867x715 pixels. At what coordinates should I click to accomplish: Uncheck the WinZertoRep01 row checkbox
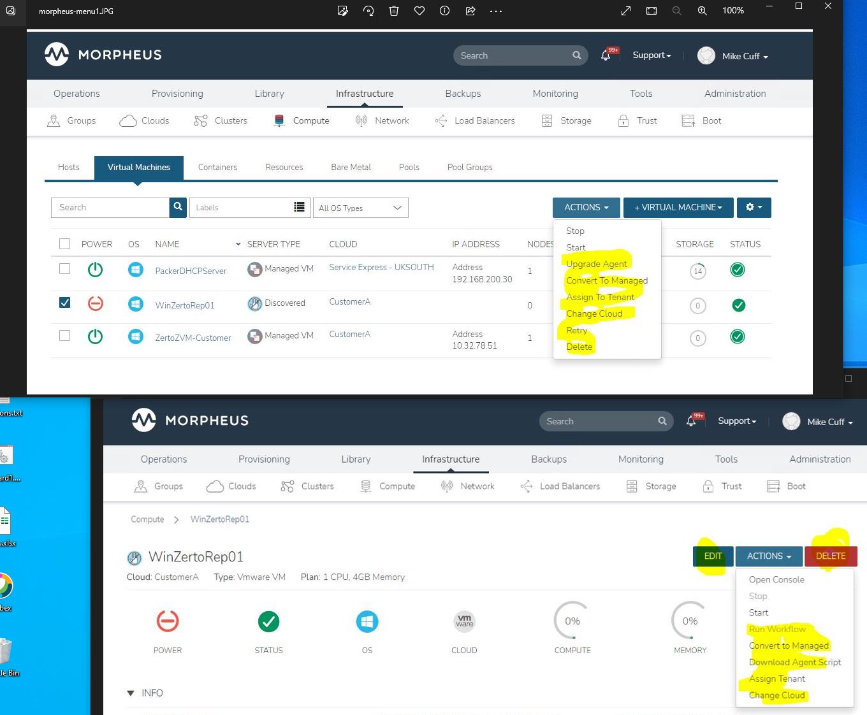[64, 302]
